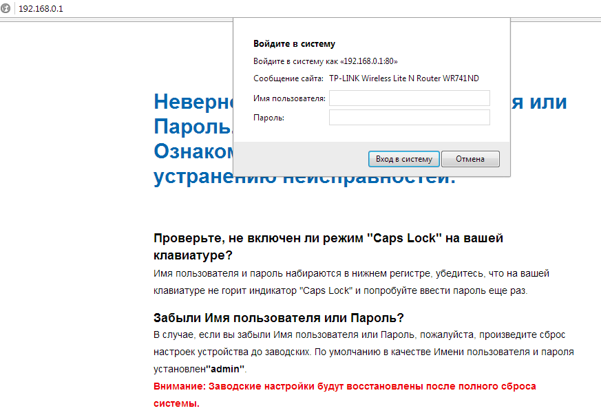
Task: Click the Забыли Имя пользователя или Пароль heading
Action: tap(278, 317)
